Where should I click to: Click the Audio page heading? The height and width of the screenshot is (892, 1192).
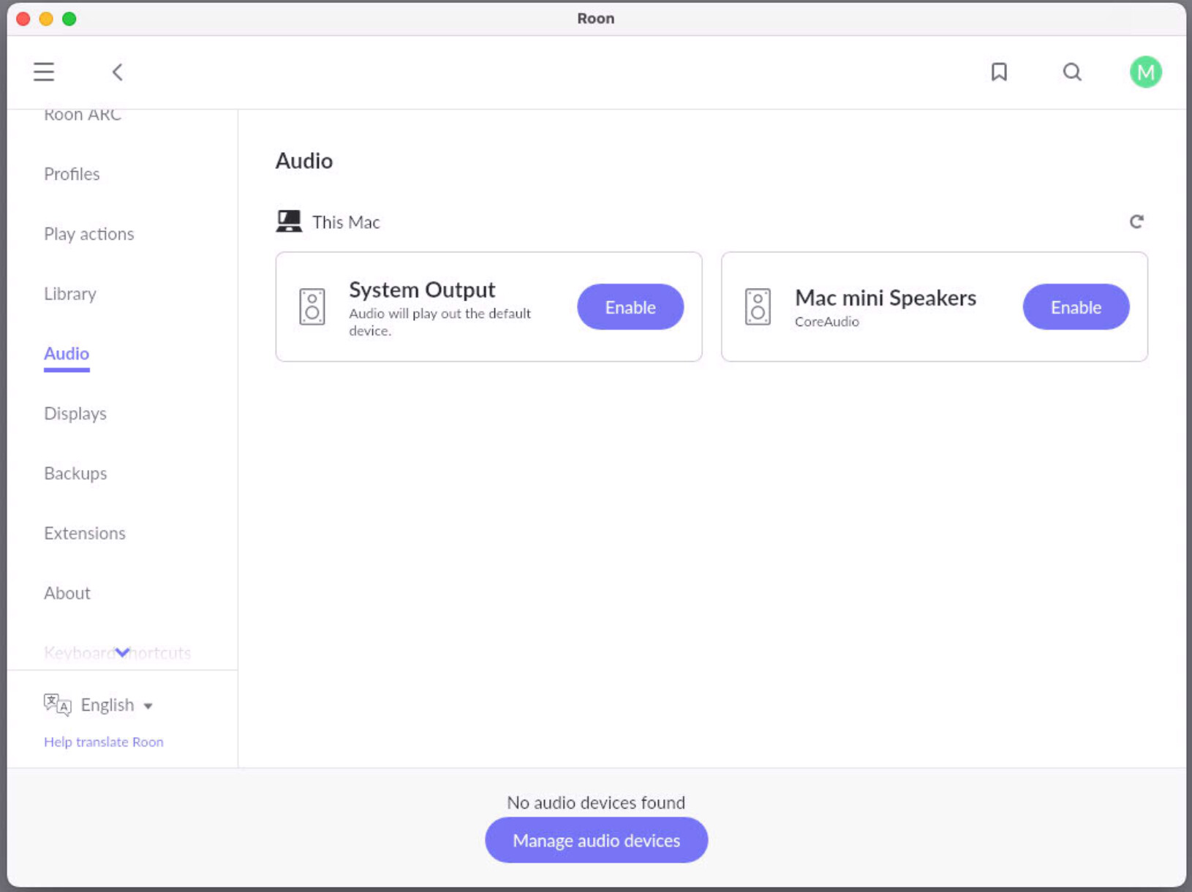304,161
